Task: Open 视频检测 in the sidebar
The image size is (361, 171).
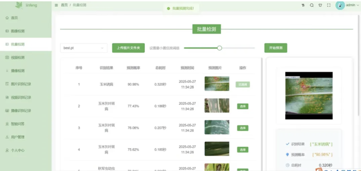Action: [x=26, y=58]
